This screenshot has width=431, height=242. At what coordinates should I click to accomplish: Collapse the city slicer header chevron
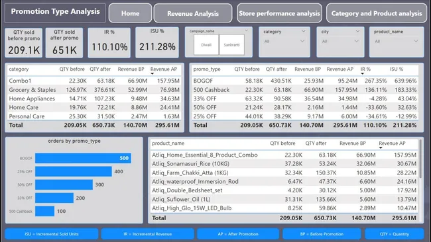point(357,31)
